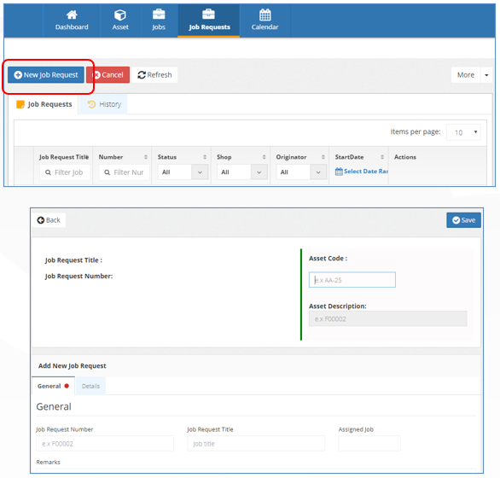Sort the Status column

(x=205, y=157)
